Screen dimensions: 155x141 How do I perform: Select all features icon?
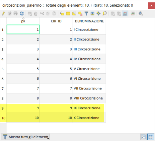tap(68, 14)
